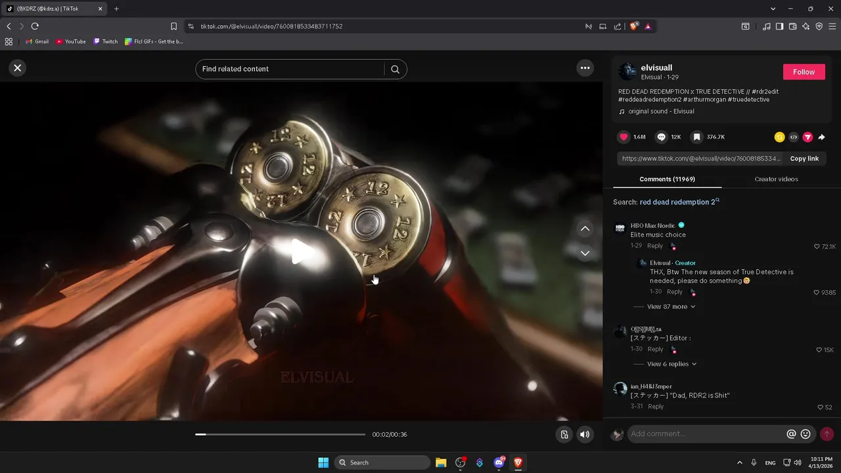Screen dimensions: 841x473
Task: Open the elvisuall profile name
Action: click(656, 68)
